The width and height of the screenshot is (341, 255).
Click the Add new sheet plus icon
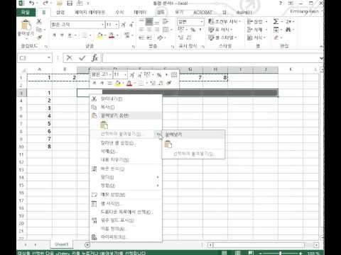(87, 245)
